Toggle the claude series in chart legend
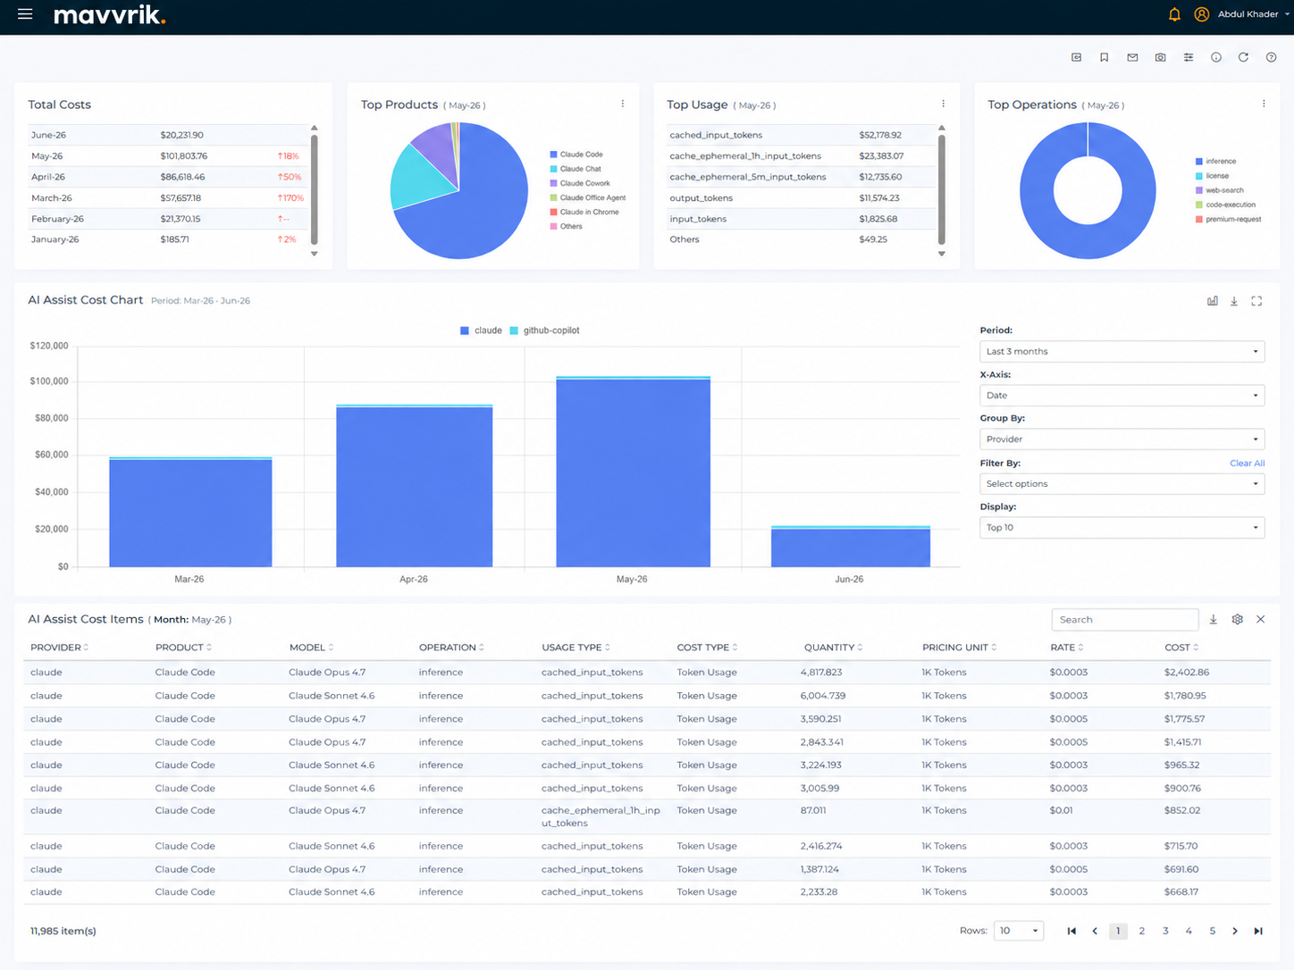 (x=481, y=330)
